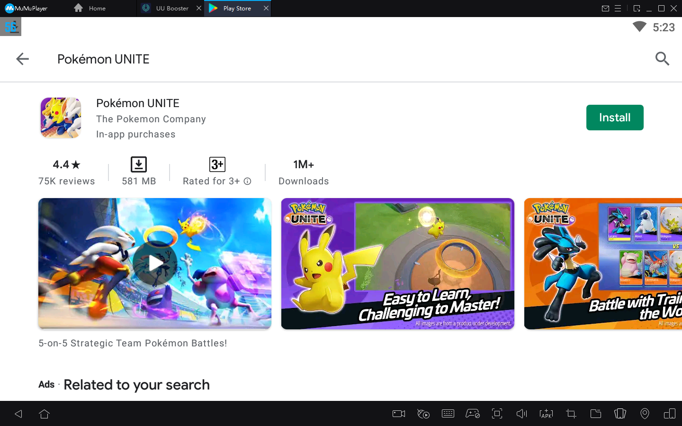Image resolution: width=682 pixels, height=426 pixels.
Task: Open the operation recorder icon
Action: [423, 414]
